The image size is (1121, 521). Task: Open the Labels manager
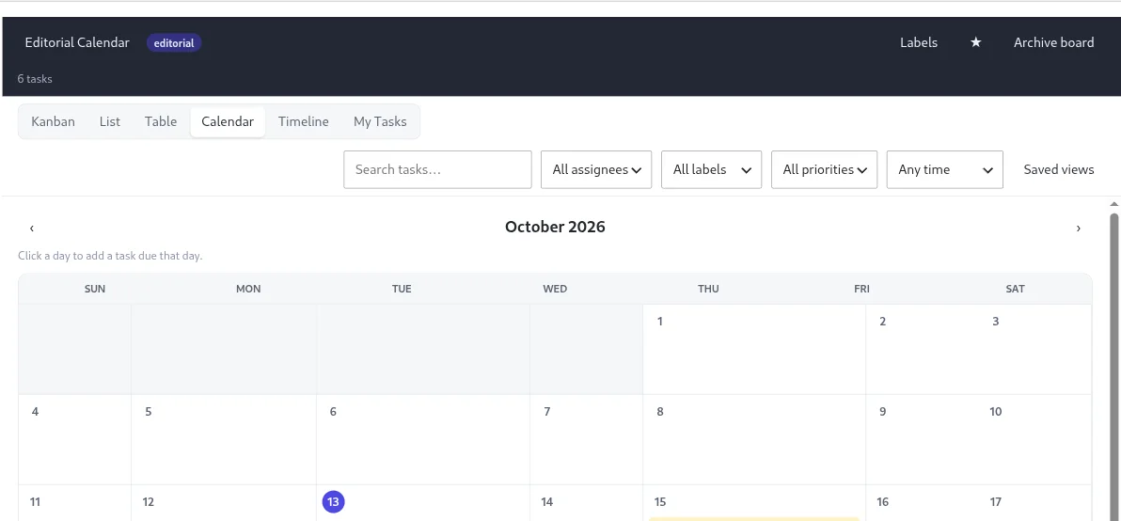point(919,43)
